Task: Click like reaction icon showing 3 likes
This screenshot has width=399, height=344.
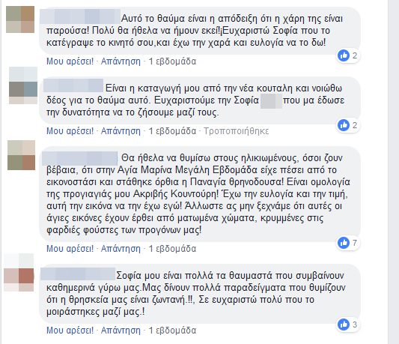Action: [344, 325]
